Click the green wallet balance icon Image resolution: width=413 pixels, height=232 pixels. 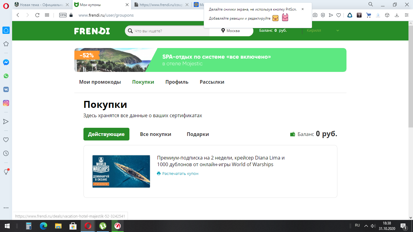[293, 134]
